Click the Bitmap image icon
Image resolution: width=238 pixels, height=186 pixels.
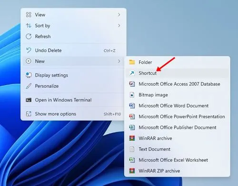click(132, 95)
